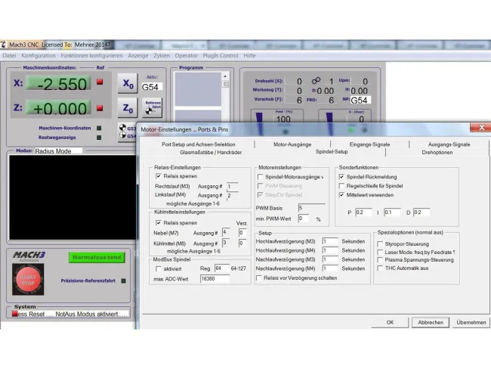Toggle Spindel-Rückmeldung checkbox
This screenshot has height=369, width=491.
(x=341, y=177)
